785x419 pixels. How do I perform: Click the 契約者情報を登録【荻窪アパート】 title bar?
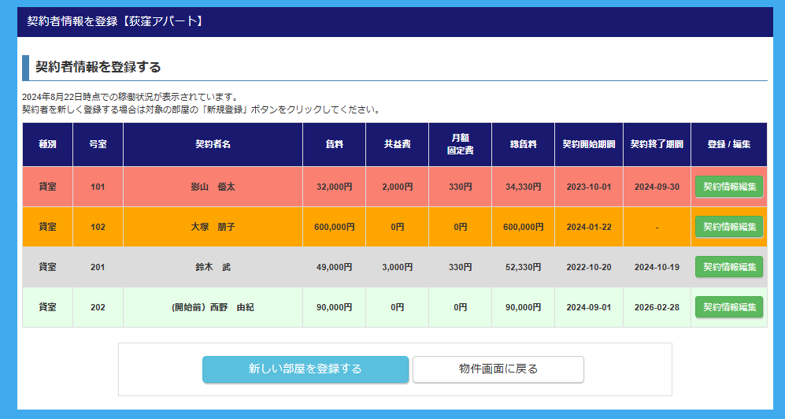point(115,21)
